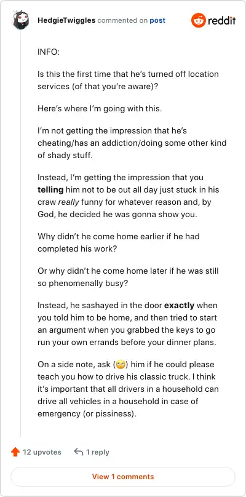246x497 pixels.
Task: Open the HedgieTwiggles username profile link
Action: pyautogui.click(x=66, y=20)
